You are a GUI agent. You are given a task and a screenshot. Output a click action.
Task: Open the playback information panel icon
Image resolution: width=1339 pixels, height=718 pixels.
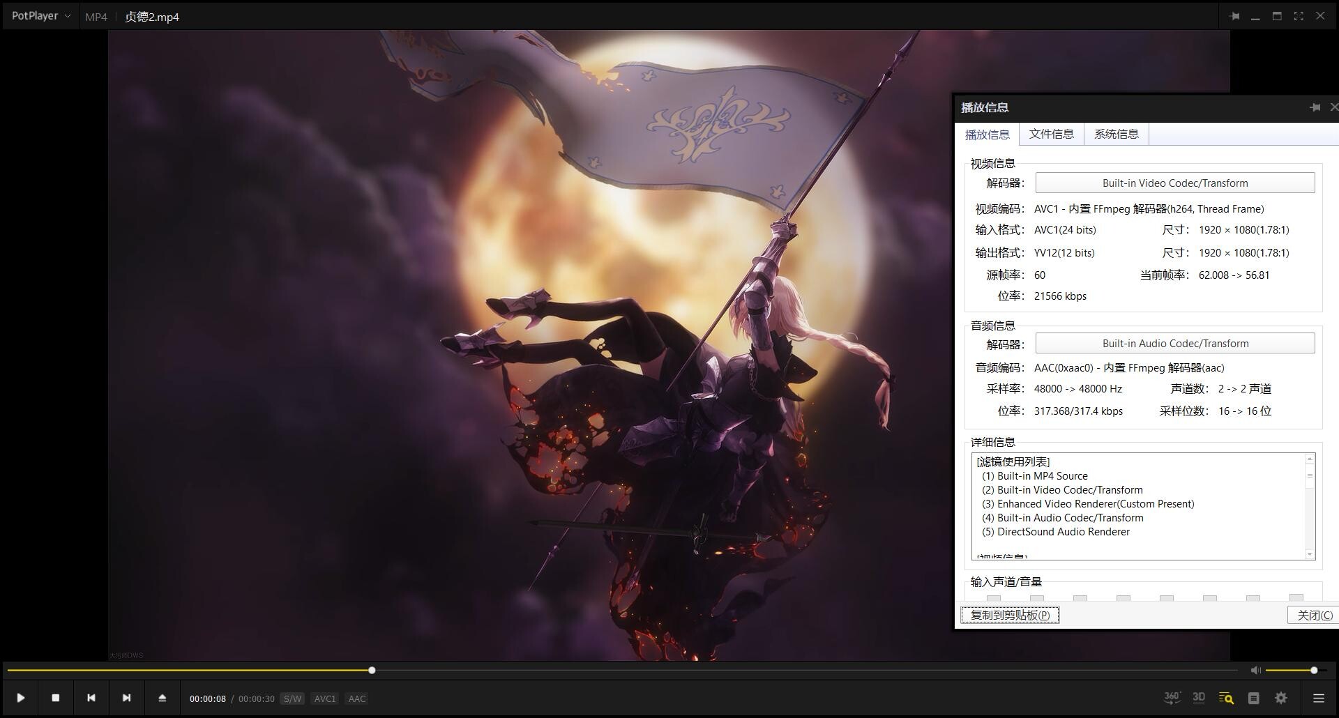tap(1226, 697)
